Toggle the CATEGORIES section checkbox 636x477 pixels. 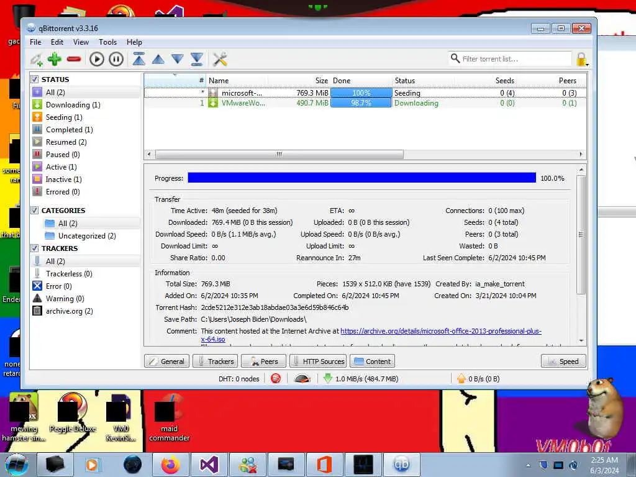click(x=35, y=211)
